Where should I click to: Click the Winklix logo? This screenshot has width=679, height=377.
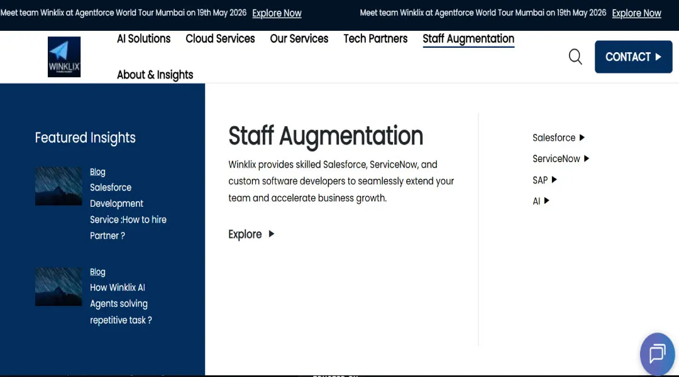pyautogui.click(x=64, y=57)
